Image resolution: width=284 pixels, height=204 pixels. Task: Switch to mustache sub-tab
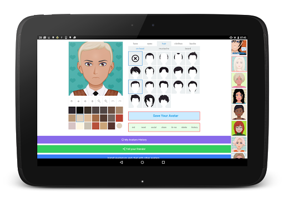[x=164, y=49]
